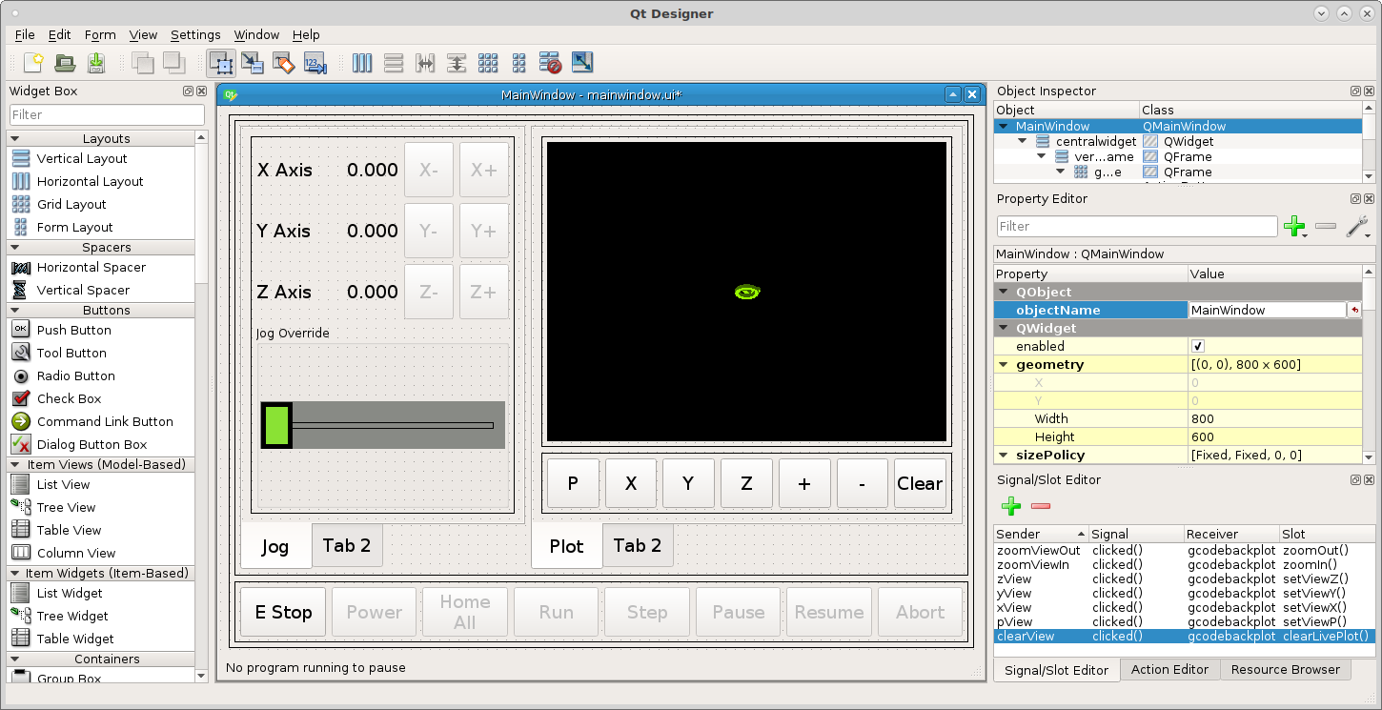Click Lay Out Vertically in Splitter icon
This screenshot has width=1382, height=710.
(457, 63)
